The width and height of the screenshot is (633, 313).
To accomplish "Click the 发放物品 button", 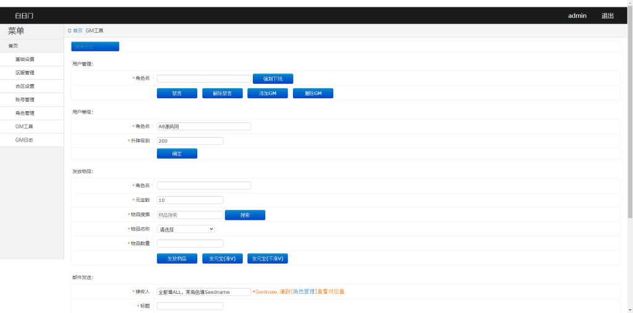I will (x=177, y=259).
